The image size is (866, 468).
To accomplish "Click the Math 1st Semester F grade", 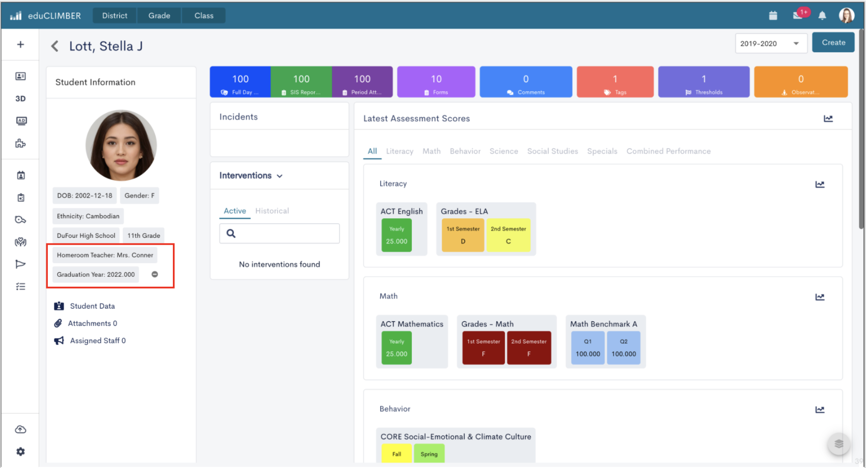I will (x=483, y=348).
